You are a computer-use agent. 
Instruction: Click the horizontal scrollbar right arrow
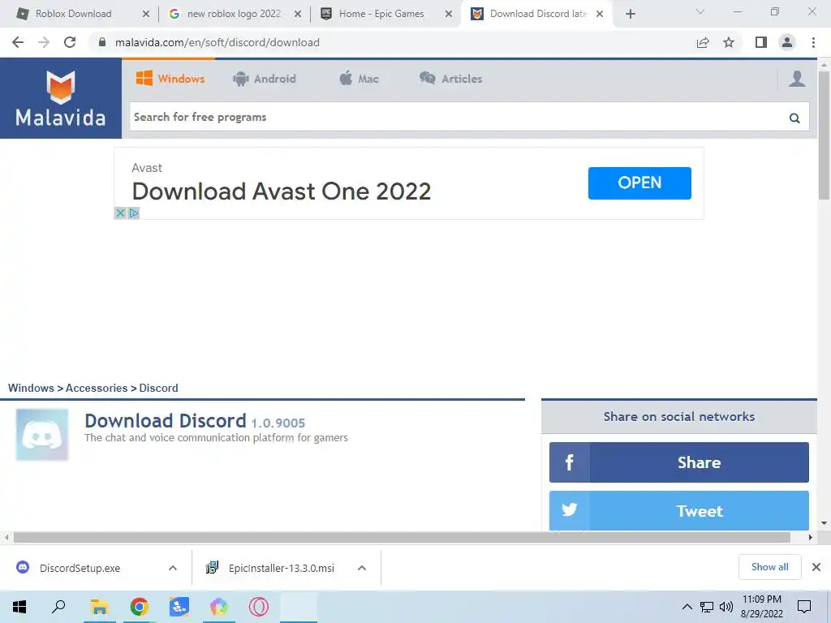811,537
